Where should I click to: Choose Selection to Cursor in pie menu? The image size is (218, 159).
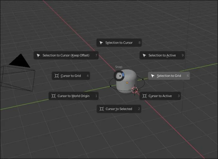pyautogui.click(x=119, y=43)
